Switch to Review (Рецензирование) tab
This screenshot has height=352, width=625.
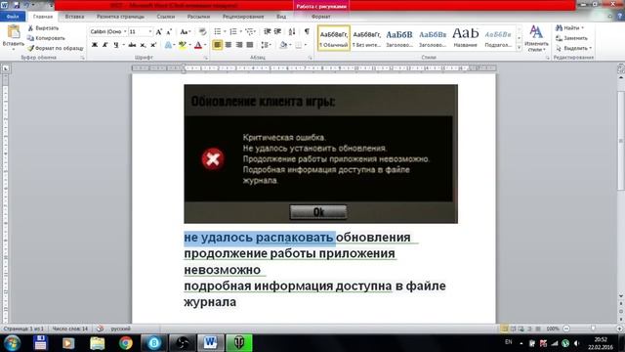[243, 17]
